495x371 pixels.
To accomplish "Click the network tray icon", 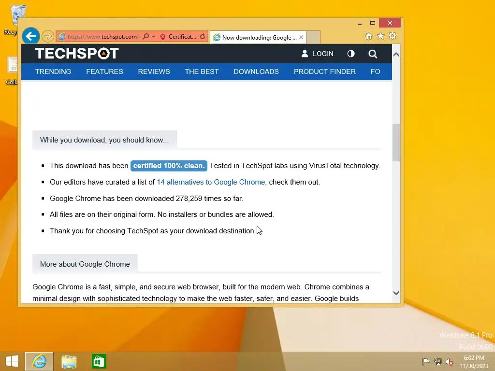I will [438, 361].
